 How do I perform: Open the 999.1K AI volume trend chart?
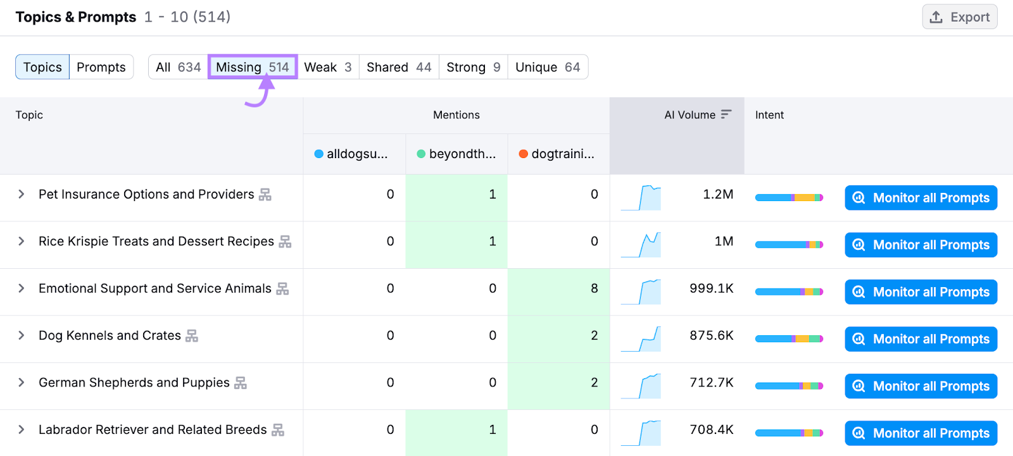(x=641, y=292)
